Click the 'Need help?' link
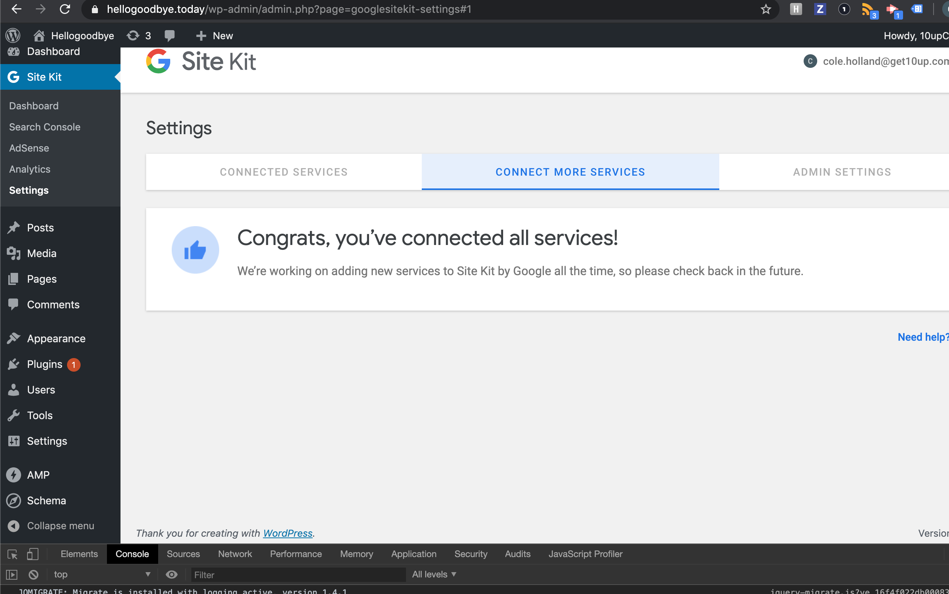This screenshot has width=949, height=594. pos(922,337)
